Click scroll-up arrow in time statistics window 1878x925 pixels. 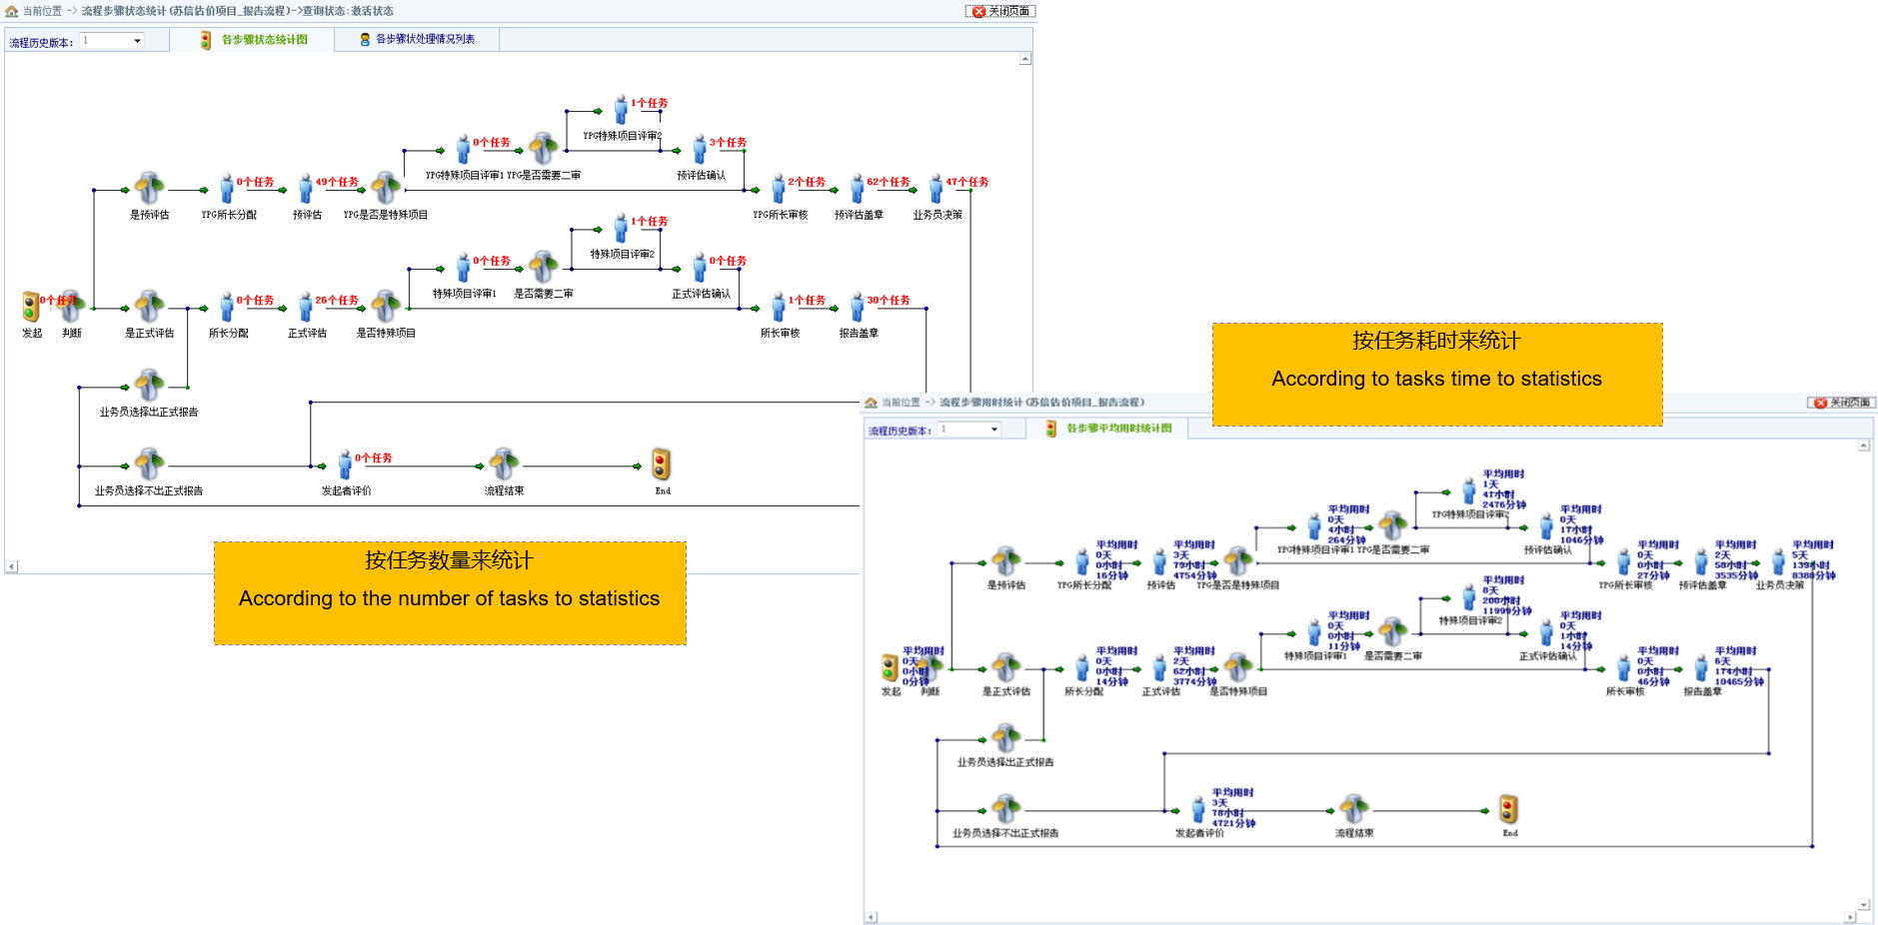tap(1864, 446)
